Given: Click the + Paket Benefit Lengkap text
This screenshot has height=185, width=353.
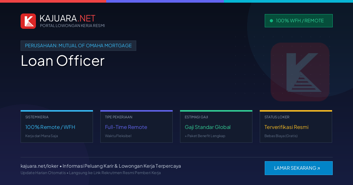Looking at the screenshot, I should [205, 136].
